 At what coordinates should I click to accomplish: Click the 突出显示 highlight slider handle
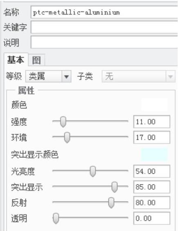tap(115, 187)
